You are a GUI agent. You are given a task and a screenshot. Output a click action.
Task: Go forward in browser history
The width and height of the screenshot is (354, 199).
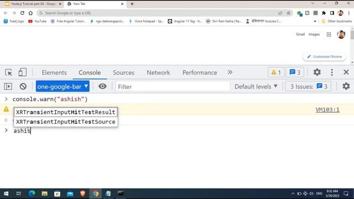(x=14, y=13)
